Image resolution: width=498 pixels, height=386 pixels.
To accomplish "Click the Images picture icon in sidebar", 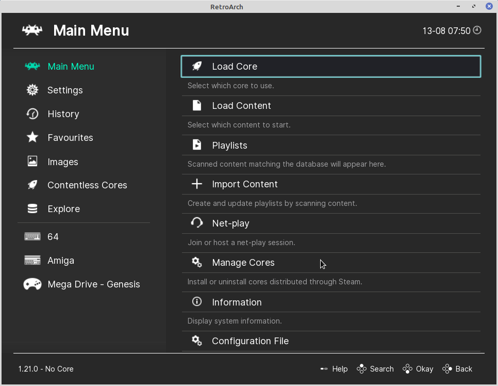I will pos(32,161).
